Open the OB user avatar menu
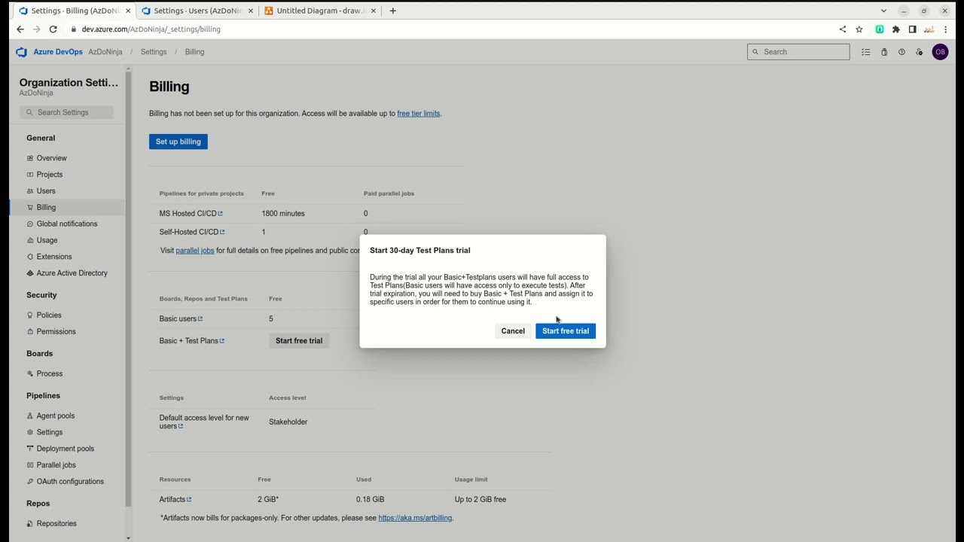Screen dimensions: 964x542 point(940,52)
